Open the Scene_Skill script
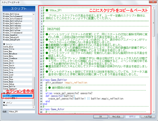158x121 pixels. click(17, 63)
